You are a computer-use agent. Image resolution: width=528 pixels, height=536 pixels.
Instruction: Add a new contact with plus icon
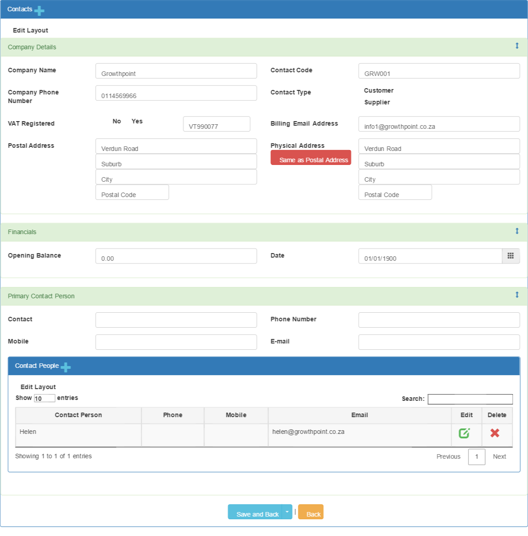click(39, 10)
